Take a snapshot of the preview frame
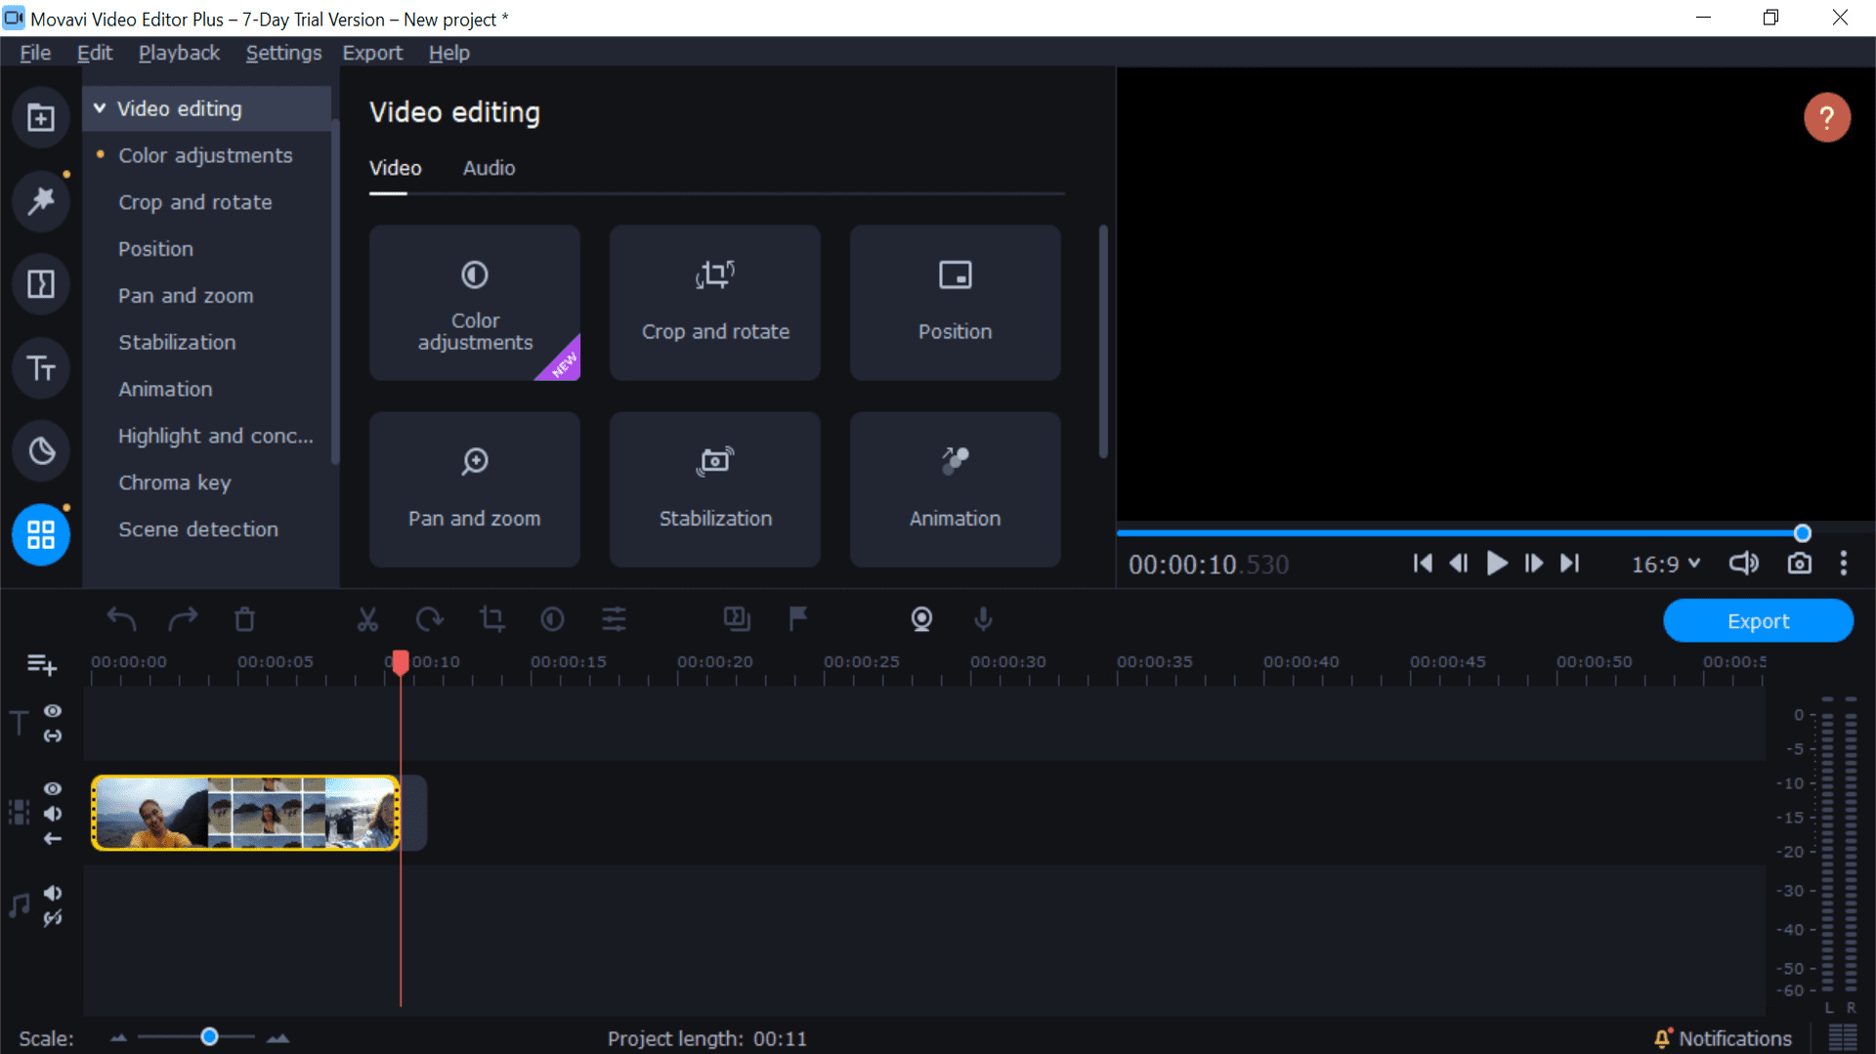 (1800, 563)
